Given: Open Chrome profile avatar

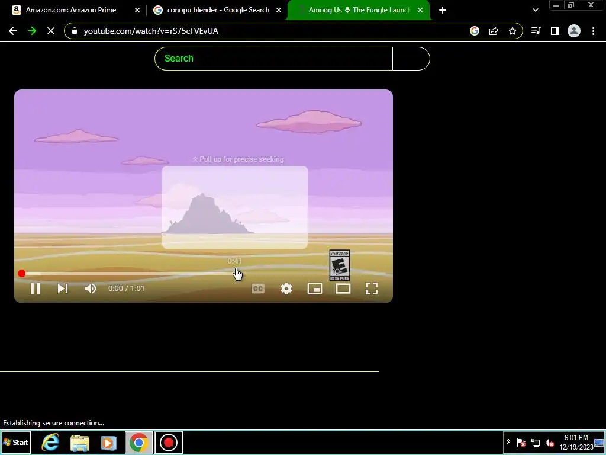Looking at the screenshot, I should click(x=574, y=31).
